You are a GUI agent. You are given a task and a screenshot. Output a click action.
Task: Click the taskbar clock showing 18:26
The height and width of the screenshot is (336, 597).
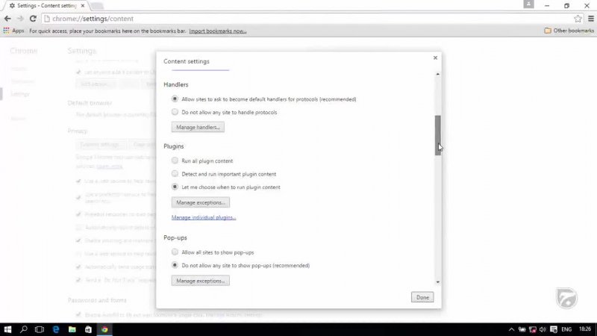tap(585, 329)
